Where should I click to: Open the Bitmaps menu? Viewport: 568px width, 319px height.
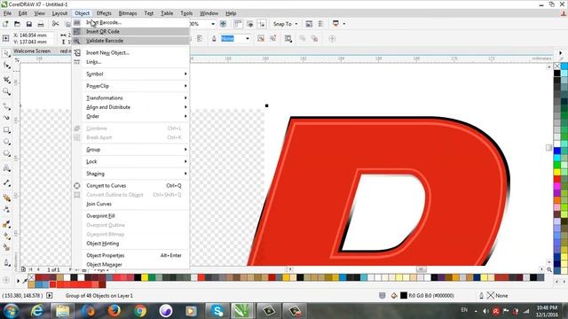(x=128, y=13)
